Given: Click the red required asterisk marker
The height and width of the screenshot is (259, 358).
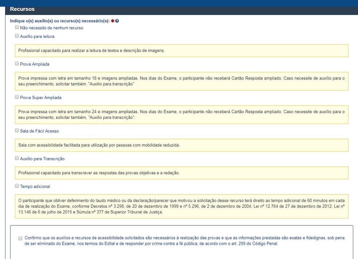Looking at the screenshot, I should coord(112,21).
